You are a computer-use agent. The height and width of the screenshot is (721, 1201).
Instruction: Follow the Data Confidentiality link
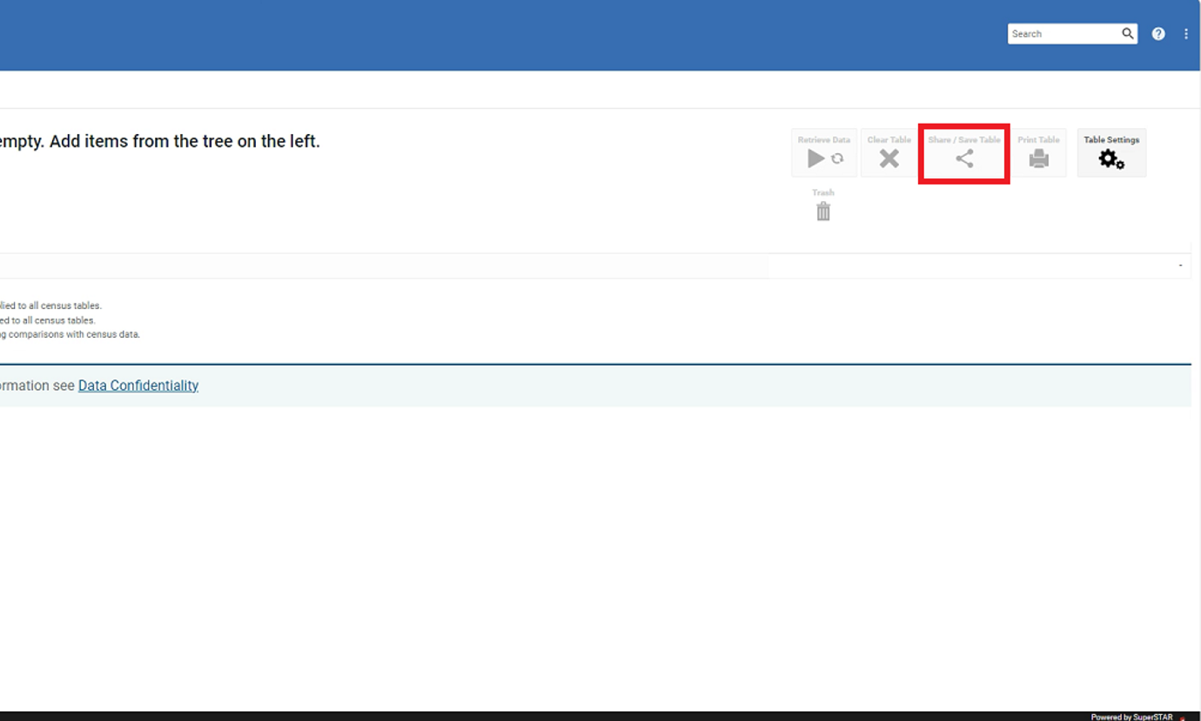pos(138,386)
